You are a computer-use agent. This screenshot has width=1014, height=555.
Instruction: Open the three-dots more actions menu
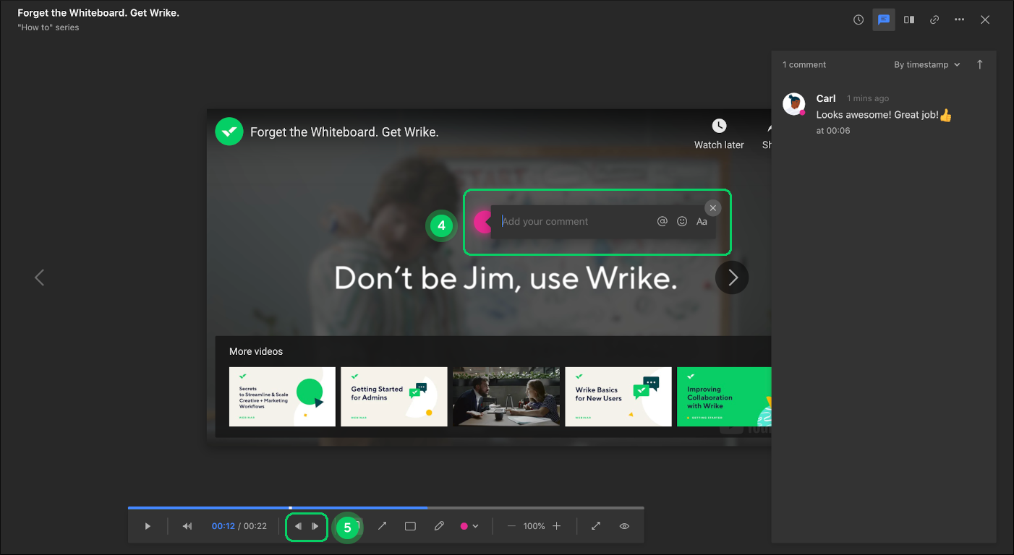coord(960,20)
